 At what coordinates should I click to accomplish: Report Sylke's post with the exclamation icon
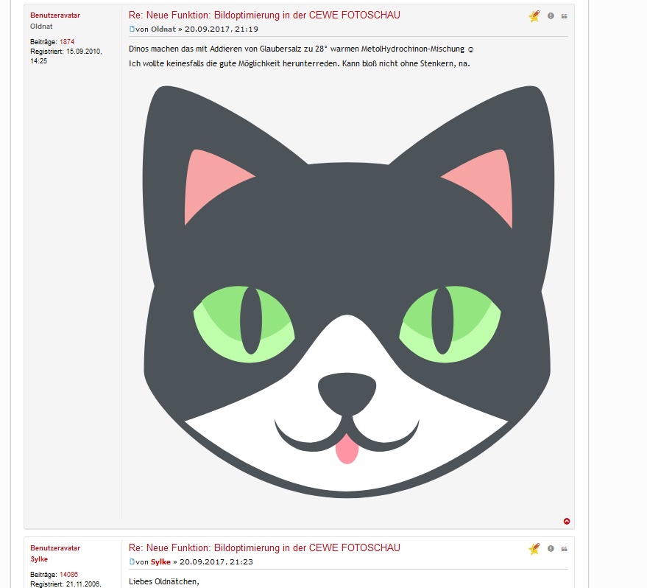coord(551,548)
